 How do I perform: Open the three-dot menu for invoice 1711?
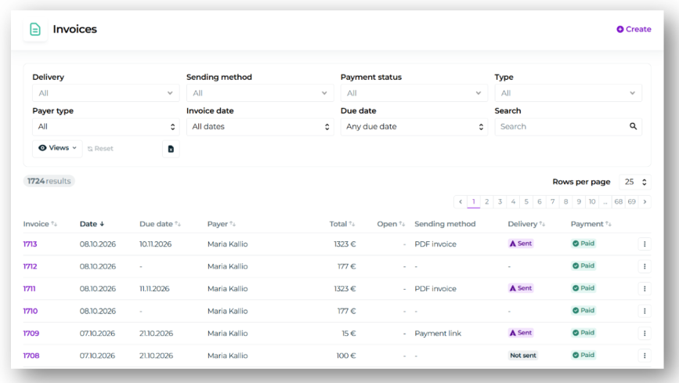click(x=645, y=288)
